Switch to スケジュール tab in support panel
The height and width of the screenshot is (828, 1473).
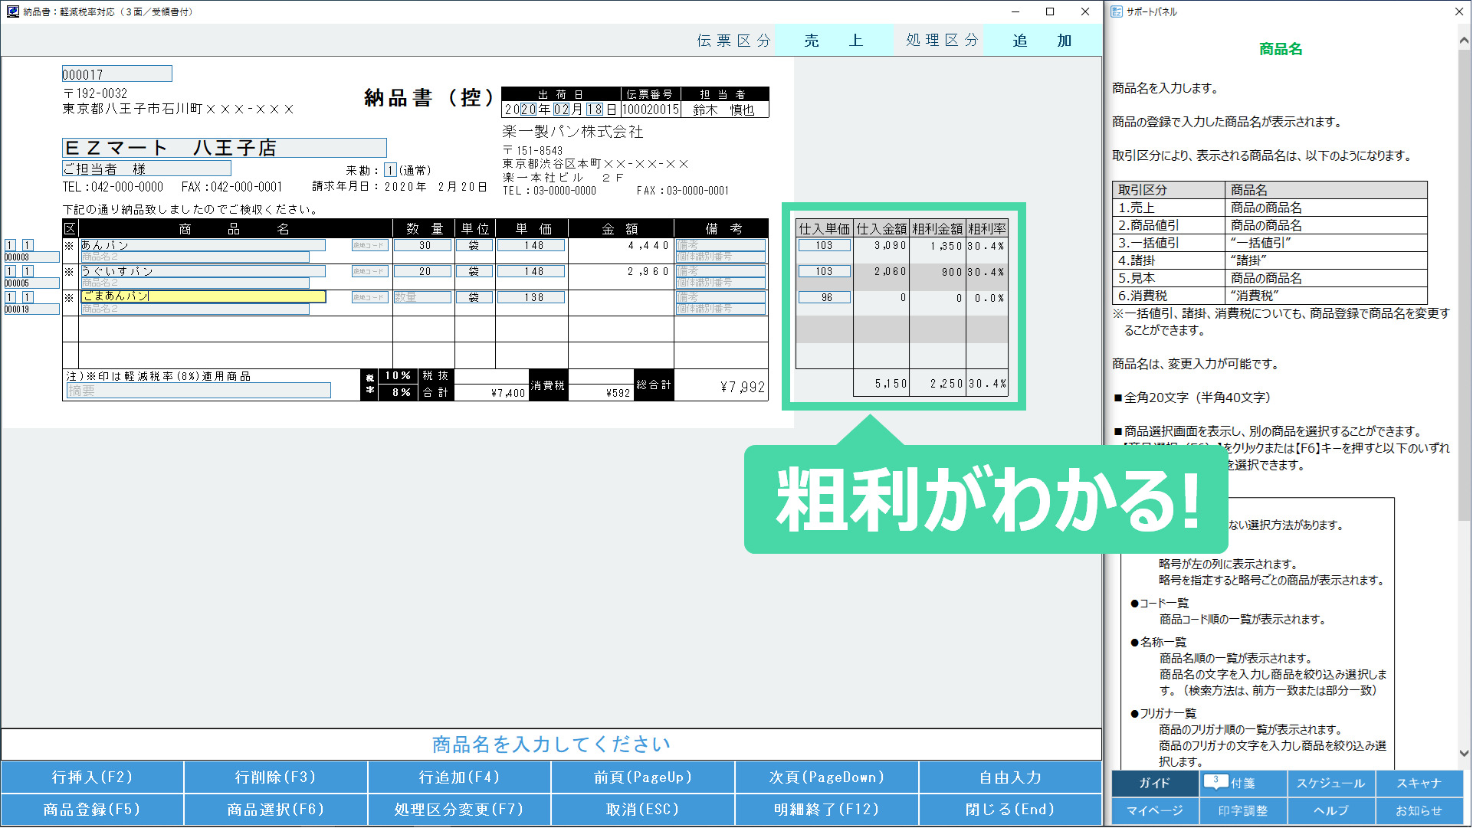tap(1331, 784)
